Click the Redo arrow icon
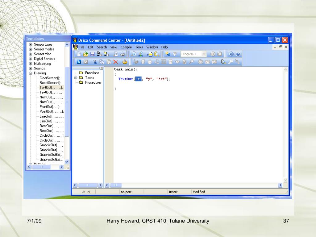Screen dimensions: 316x237 86,62
